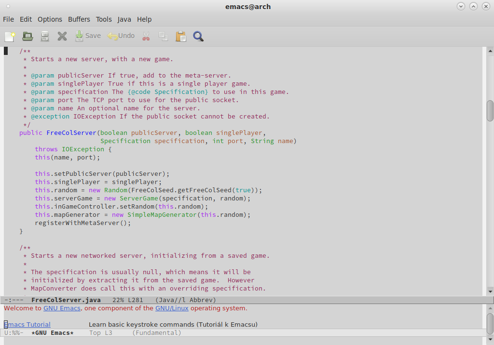Open the GNU/Linux hyperlink
The height and width of the screenshot is (345, 494).
[172, 308]
